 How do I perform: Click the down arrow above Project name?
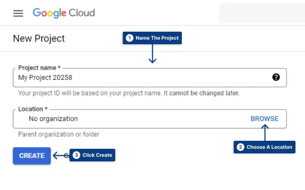click(x=152, y=54)
